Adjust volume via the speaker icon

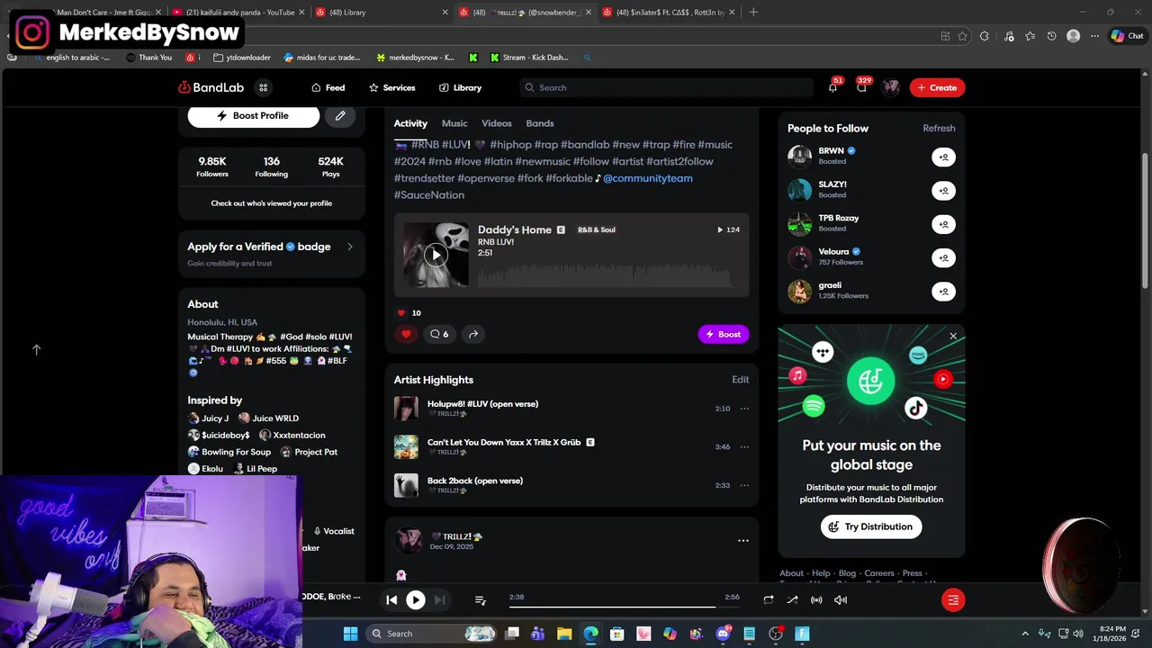click(841, 599)
